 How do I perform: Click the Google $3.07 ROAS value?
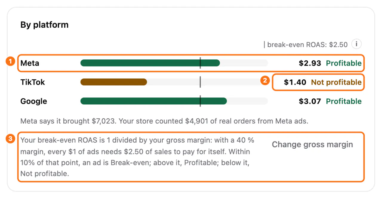click(310, 101)
